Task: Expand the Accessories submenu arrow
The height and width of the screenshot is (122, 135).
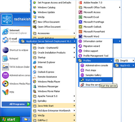Action: tap(74, 33)
